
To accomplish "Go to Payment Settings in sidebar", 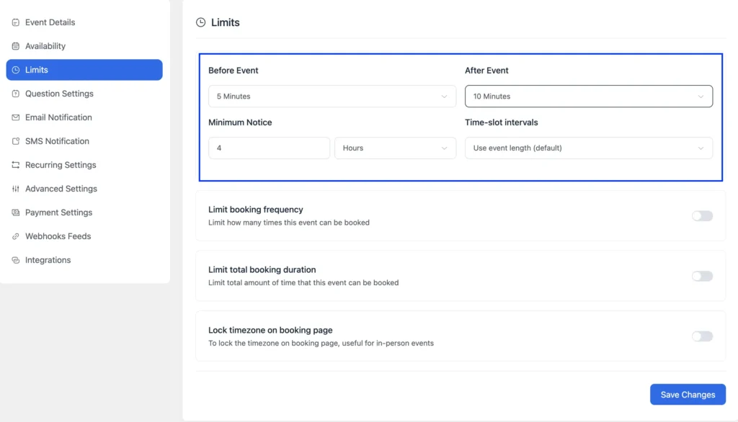I will tap(58, 212).
